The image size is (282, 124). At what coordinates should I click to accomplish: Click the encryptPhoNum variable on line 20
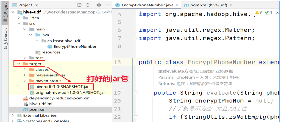pos(219,101)
